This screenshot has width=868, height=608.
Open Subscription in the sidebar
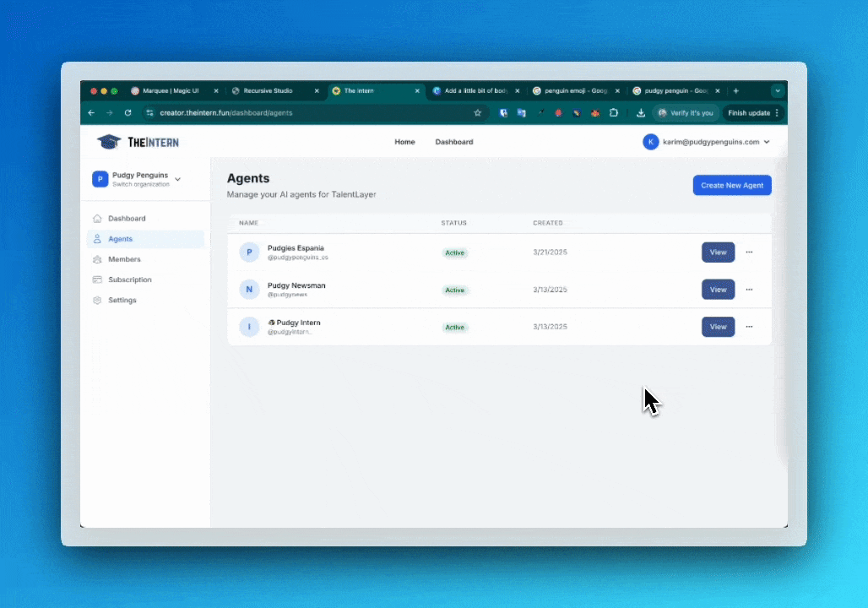[145, 280]
